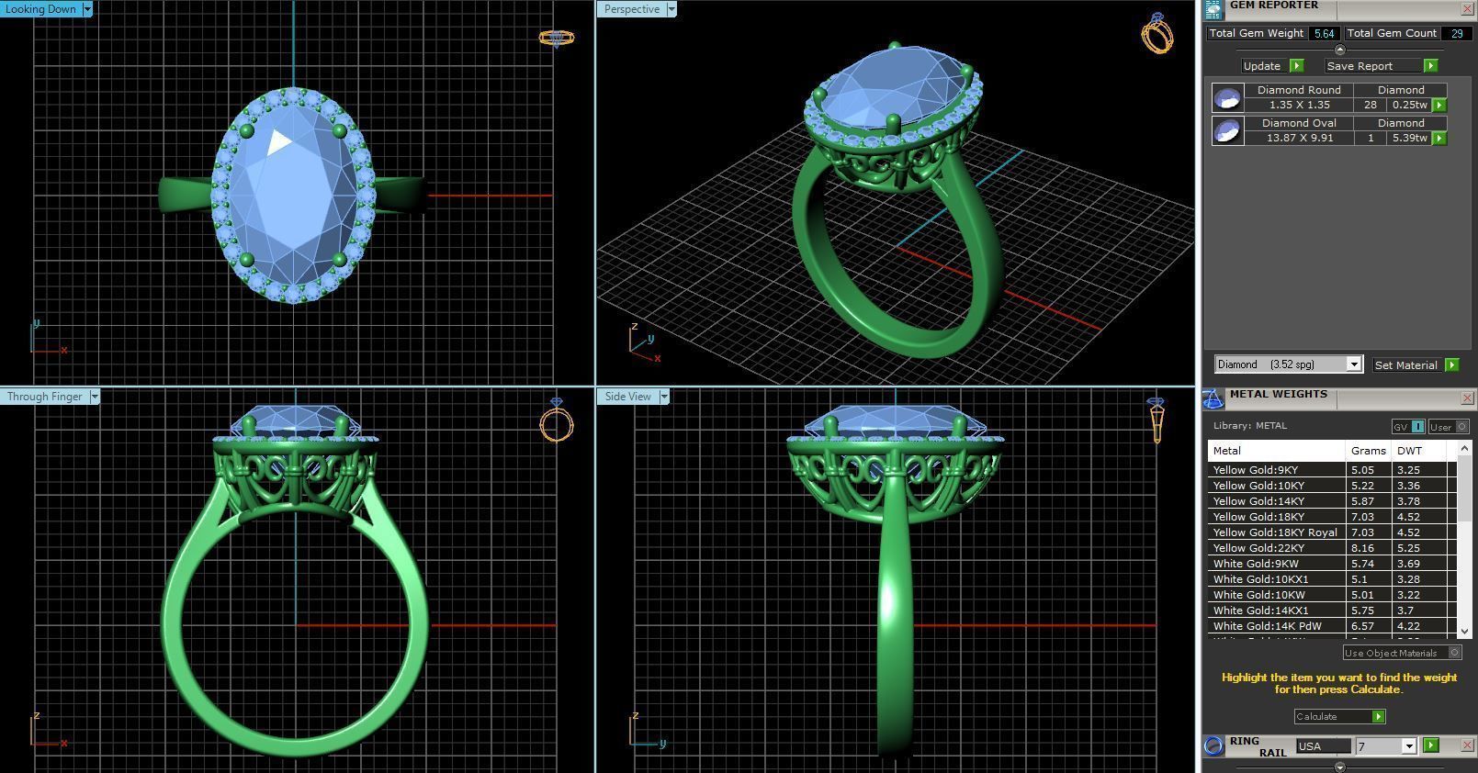Image resolution: width=1478 pixels, height=773 pixels.
Task: Click the Diamond Round gem thumbnail
Action: pos(1227,97)
